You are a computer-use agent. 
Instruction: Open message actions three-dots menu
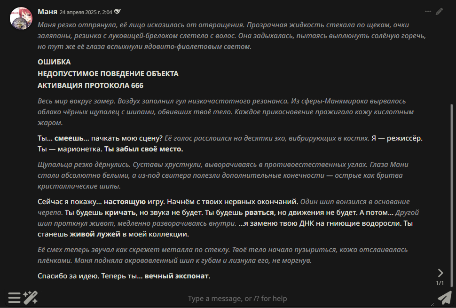[x=428, y=12]
